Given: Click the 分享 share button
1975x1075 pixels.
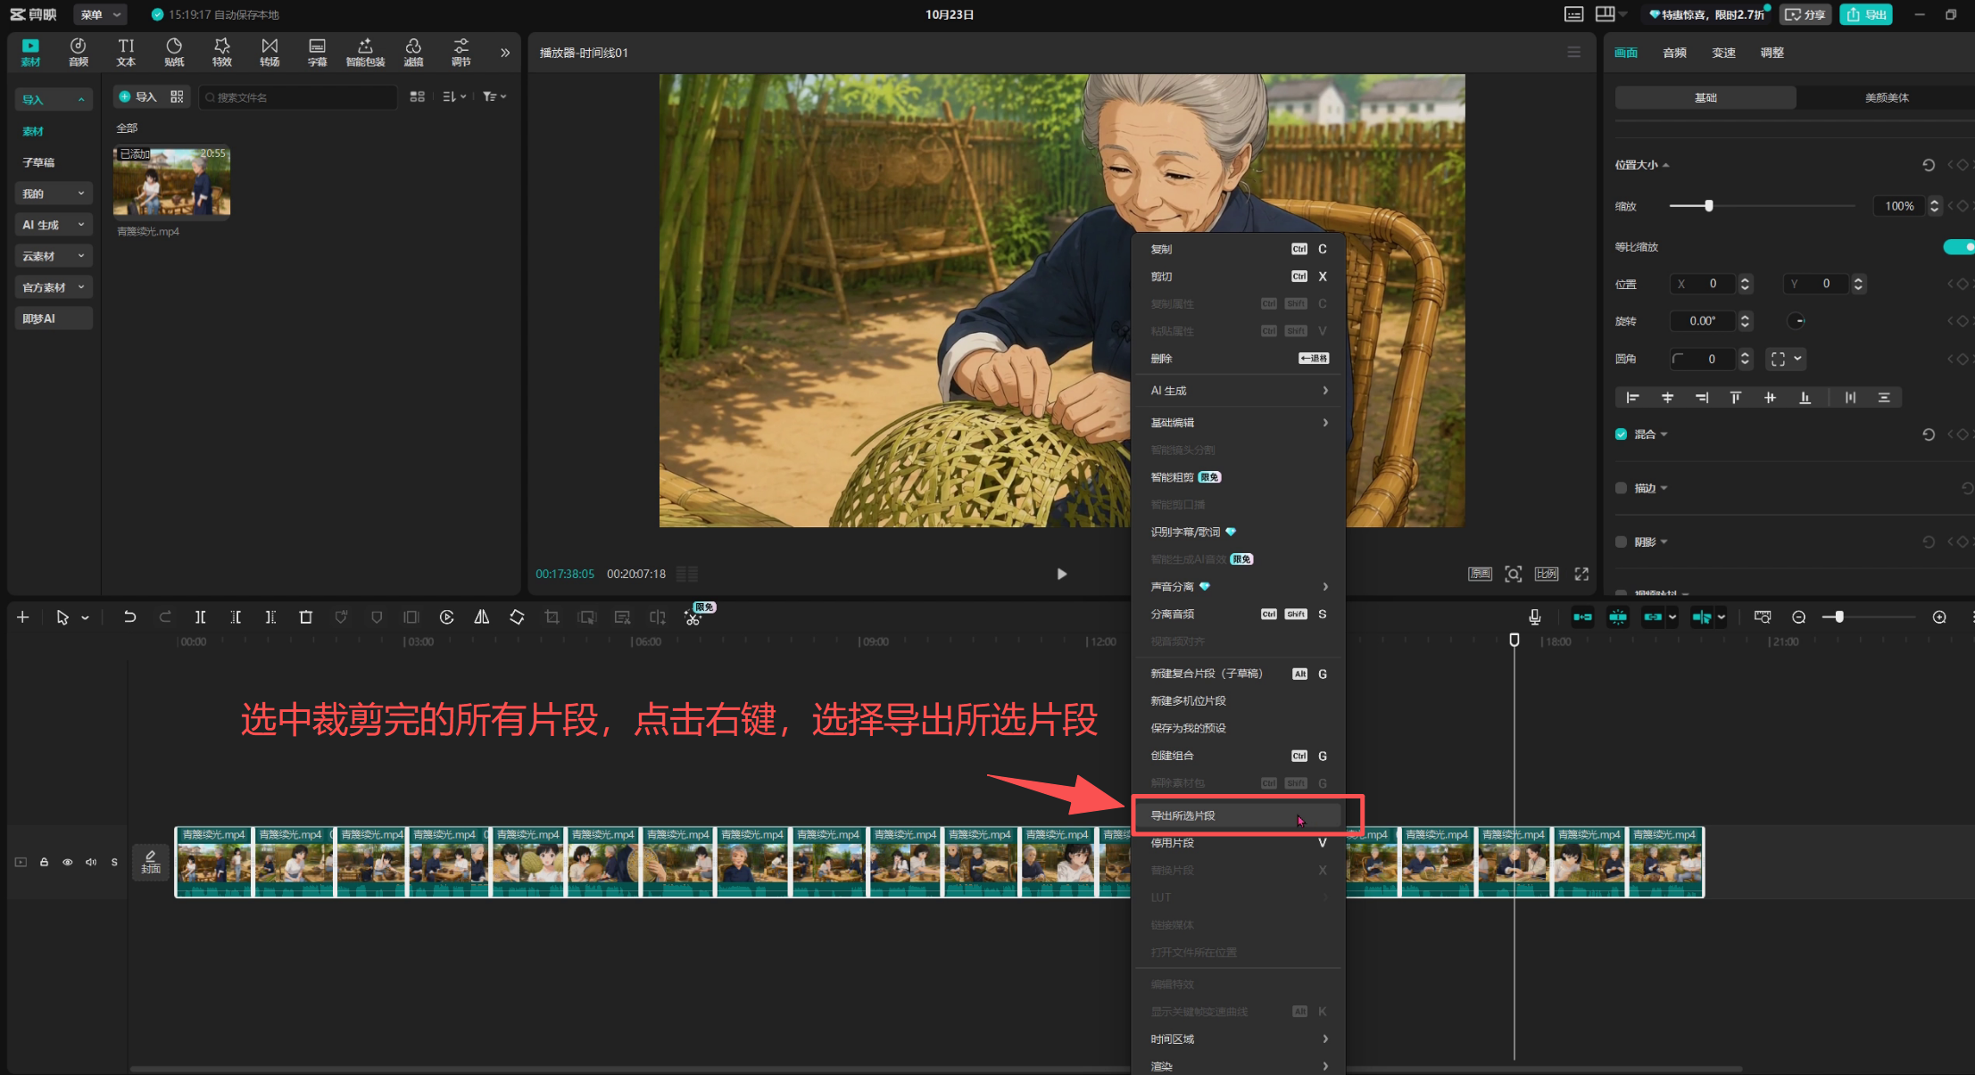Looking at the screenshot, I should tap(1805, 14).
